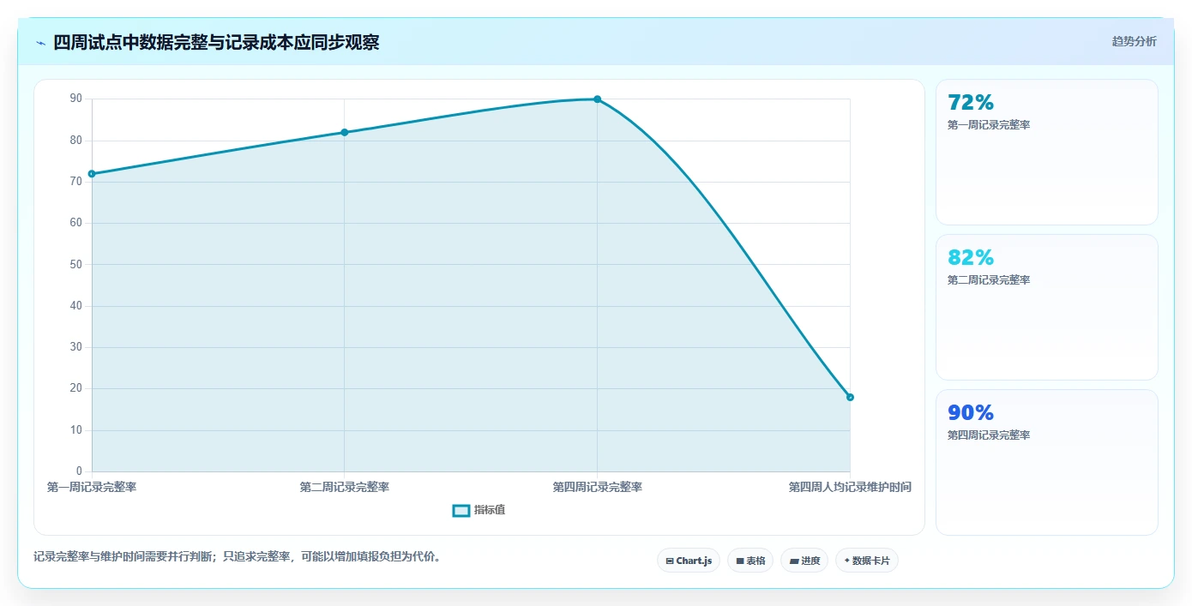Open the 90% 第四周记录完整率 card
This screenshot has height=606, width=1192.
point(1046,462)
